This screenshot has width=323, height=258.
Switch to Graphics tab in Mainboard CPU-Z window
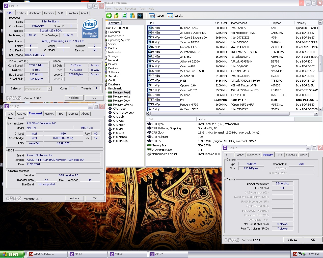click(73, 114)
